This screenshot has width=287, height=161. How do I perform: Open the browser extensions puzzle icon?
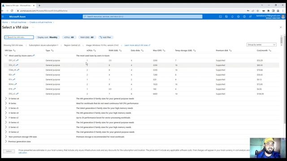(268, 11)
